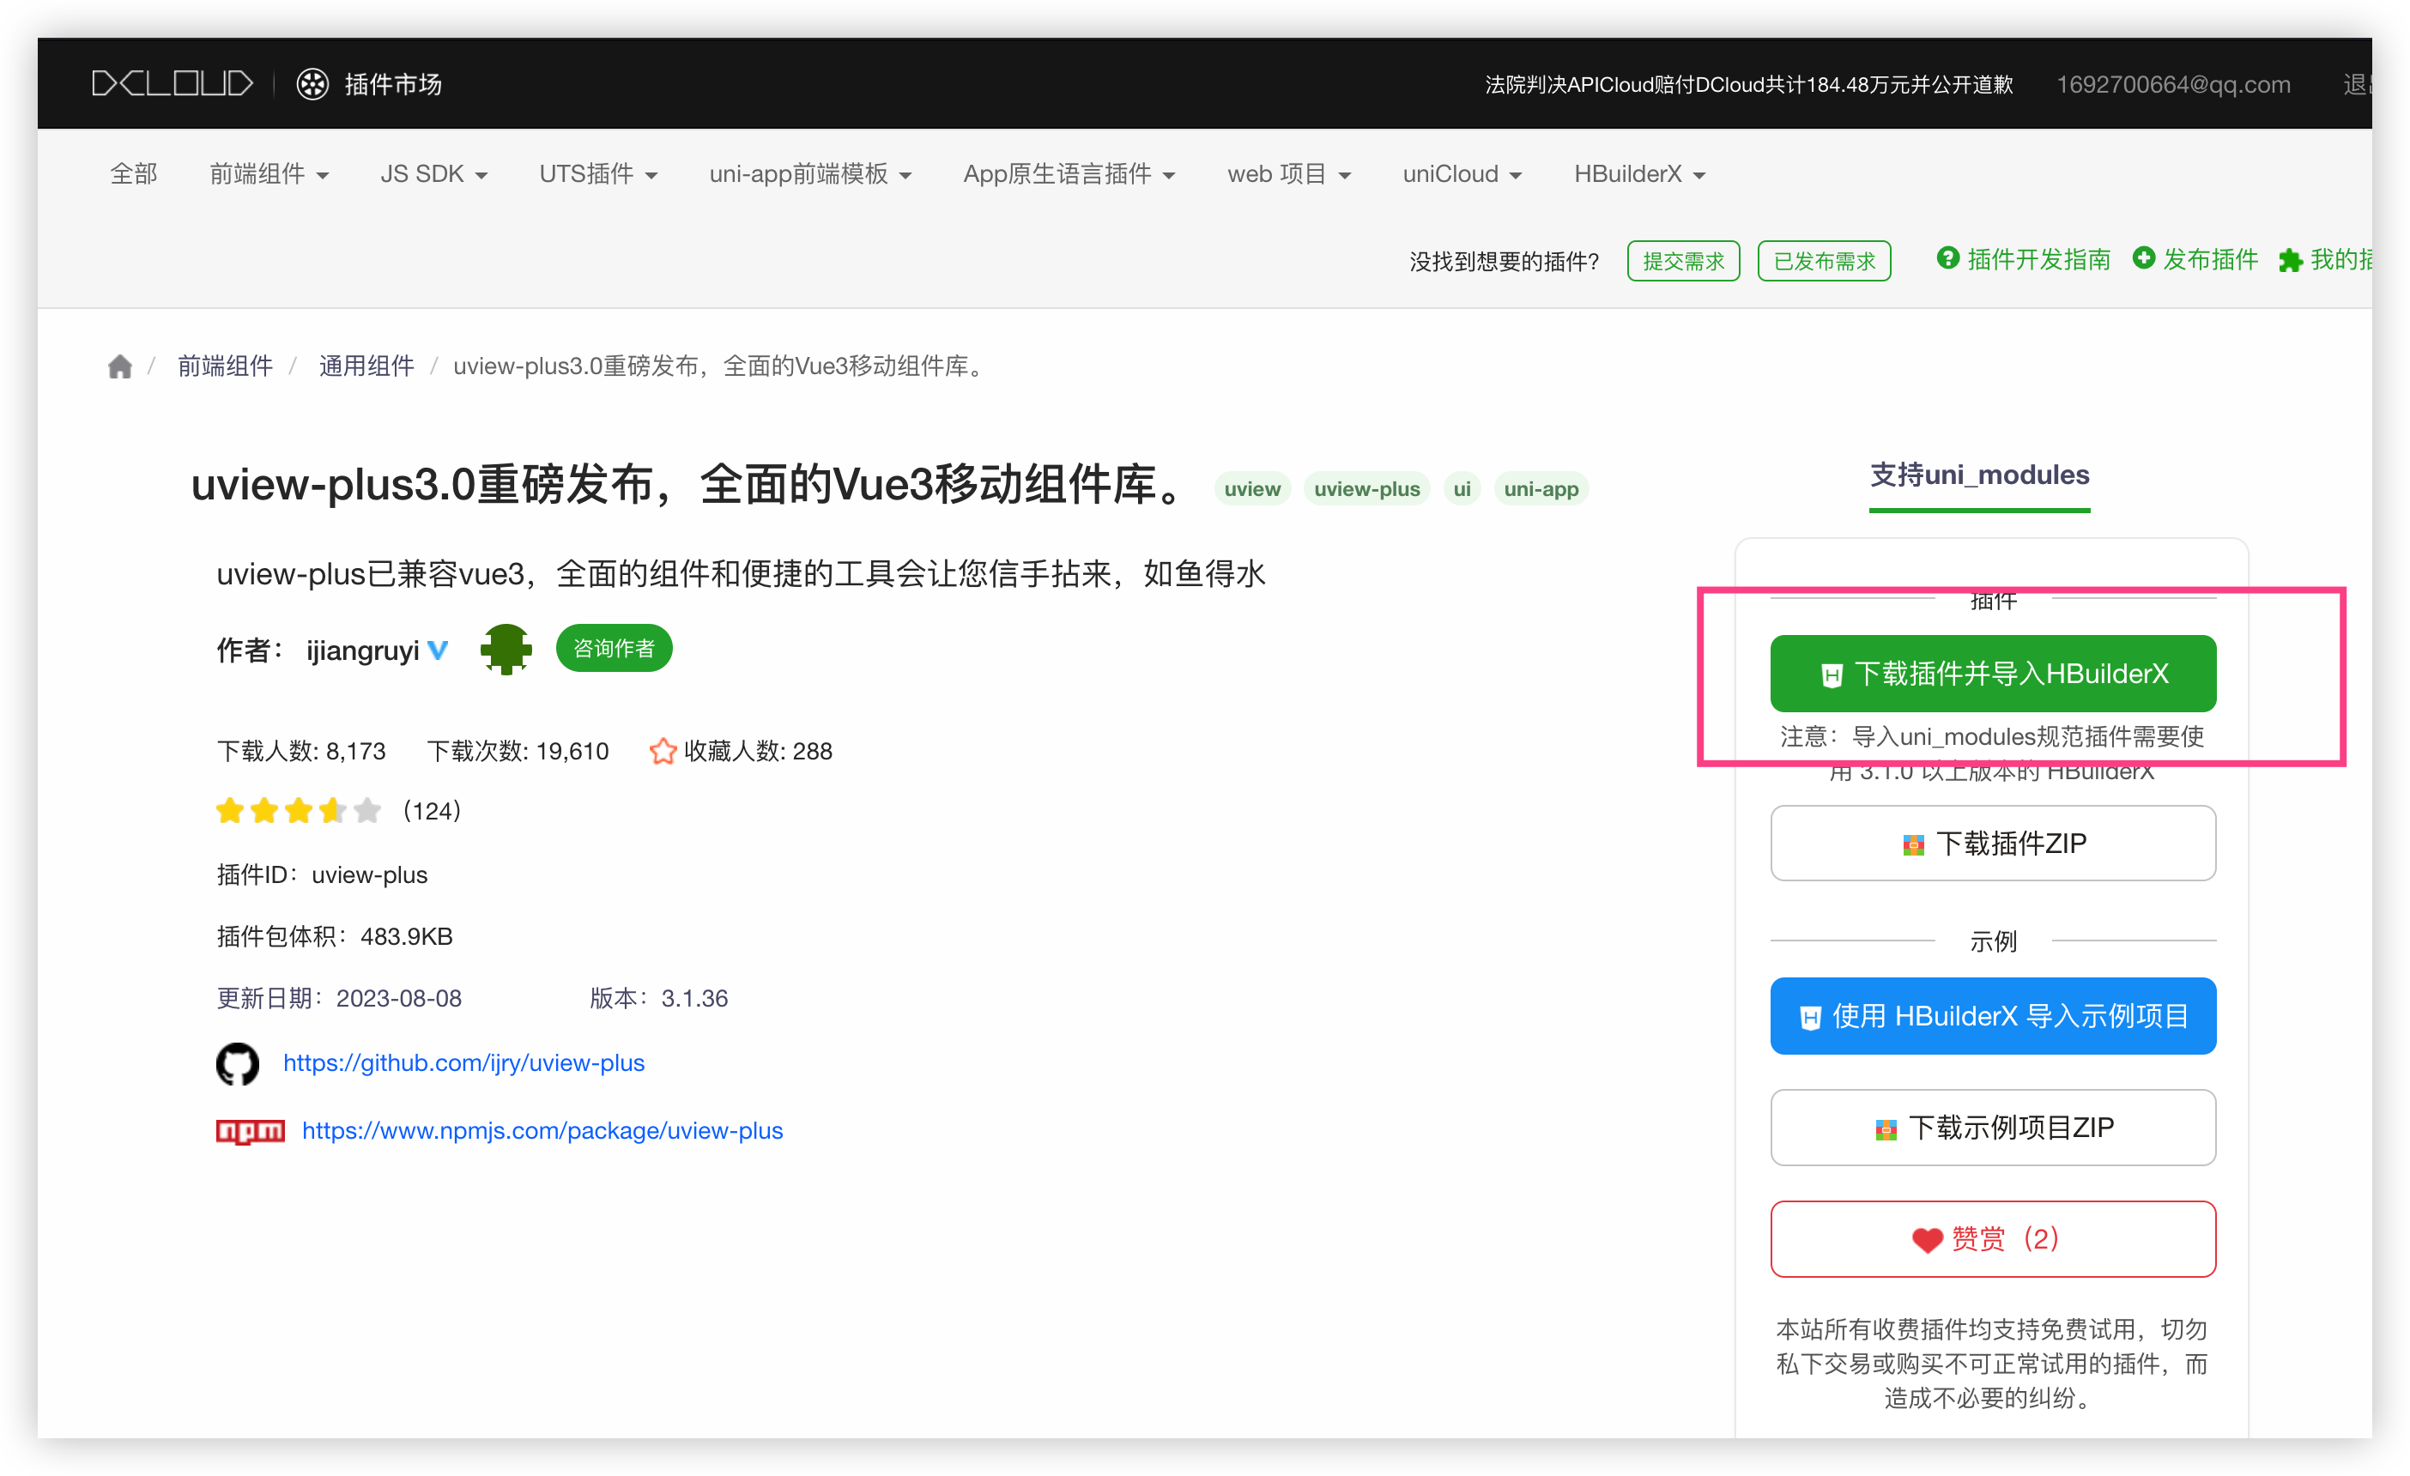This screenshot has width=2410, height=1476.
Task: Click the DCloud logo
Action: click(173, 84)
